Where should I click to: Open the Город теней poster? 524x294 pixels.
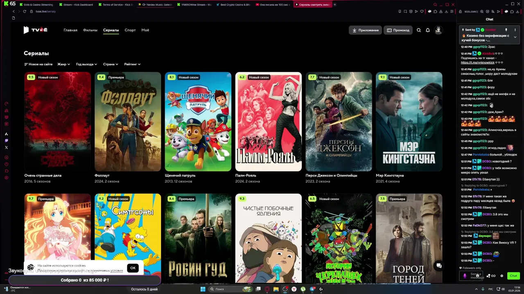[x=409, y=238]
